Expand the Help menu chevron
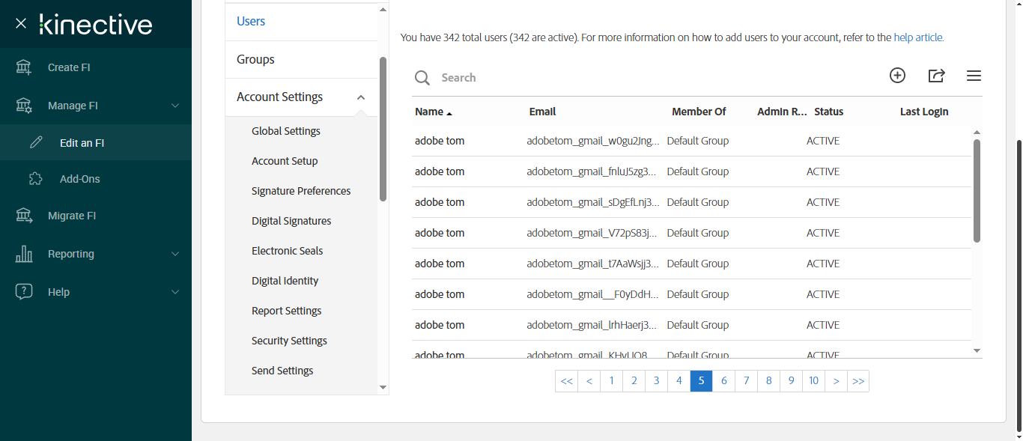Image resolution: width=1023 pixels, height=441 pixels. (175, 292)
